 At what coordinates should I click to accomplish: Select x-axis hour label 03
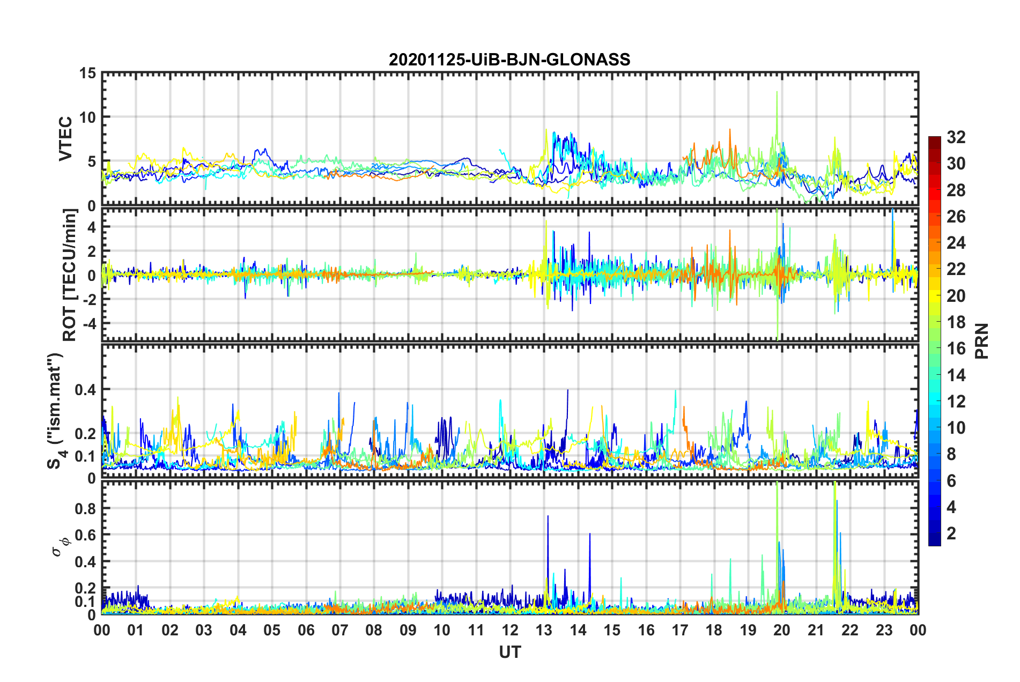204,630
